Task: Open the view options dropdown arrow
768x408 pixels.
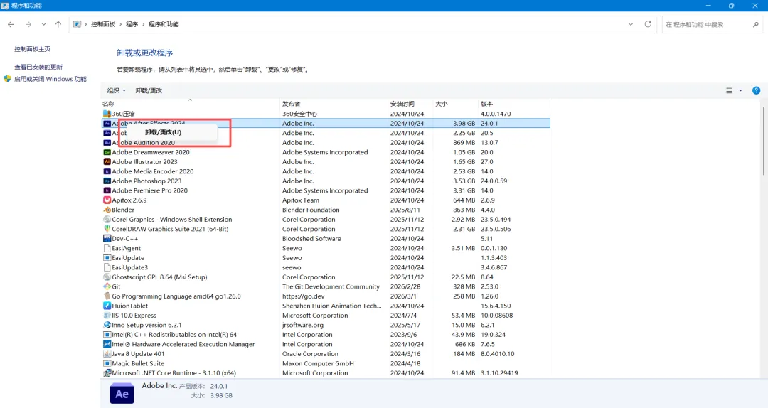Action: coord(740,90)
